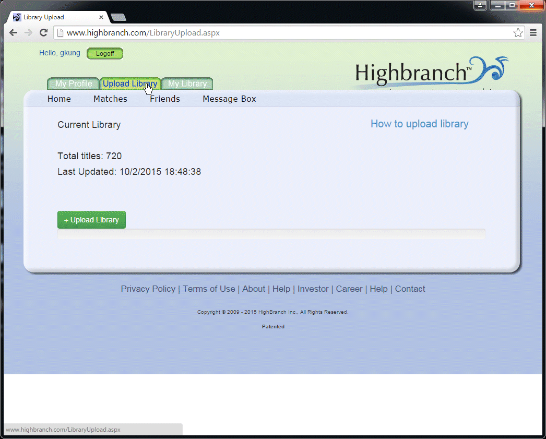Screen dimensions: 546x439
Task: Click the Highbranch logo
Action: 432,72
